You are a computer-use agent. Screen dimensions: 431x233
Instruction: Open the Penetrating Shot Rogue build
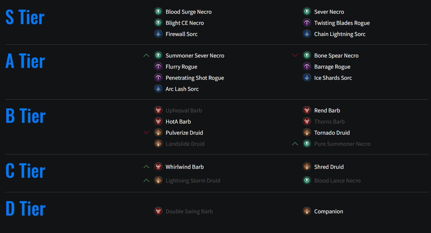pos(195,78)
